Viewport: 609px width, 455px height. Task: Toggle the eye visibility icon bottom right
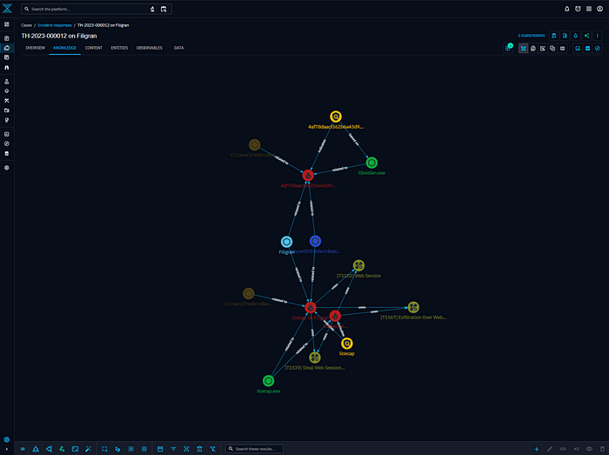tap(590, 449)
